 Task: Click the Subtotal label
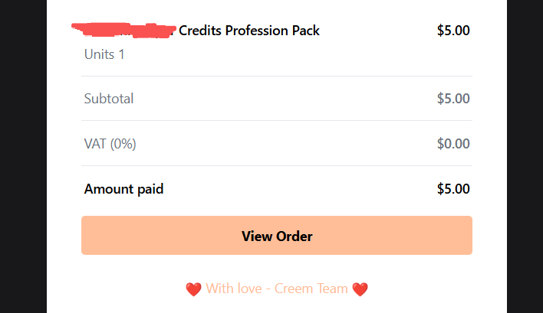109,99
